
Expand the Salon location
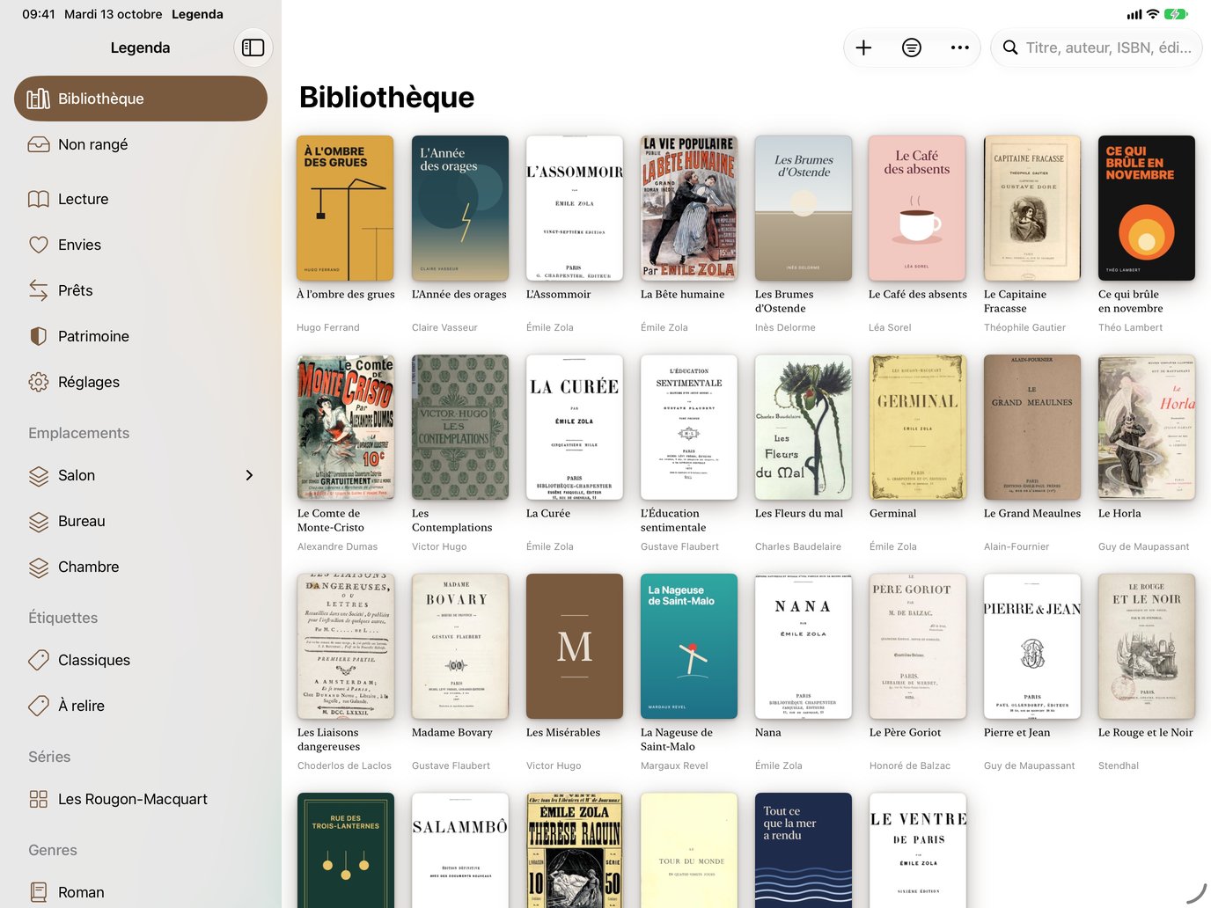[249, 475]
